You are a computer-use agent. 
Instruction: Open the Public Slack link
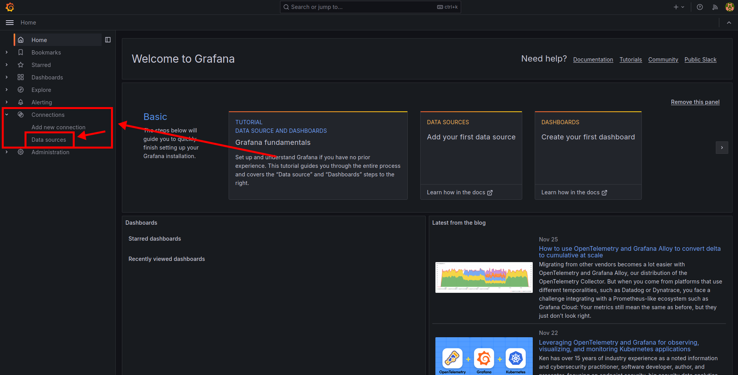pos(701,60)
